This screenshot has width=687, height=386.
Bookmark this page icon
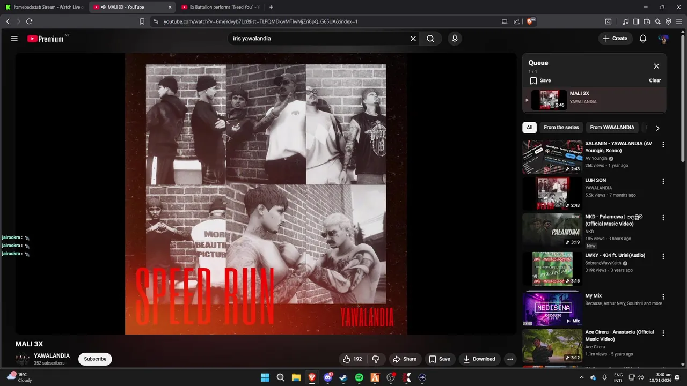pyautogui.click(x=142, y=21)
